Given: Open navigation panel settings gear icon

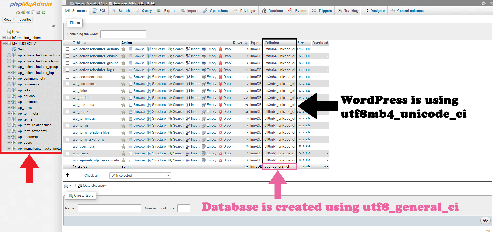Looking at the screenshot, I should (x=38, y=12).
